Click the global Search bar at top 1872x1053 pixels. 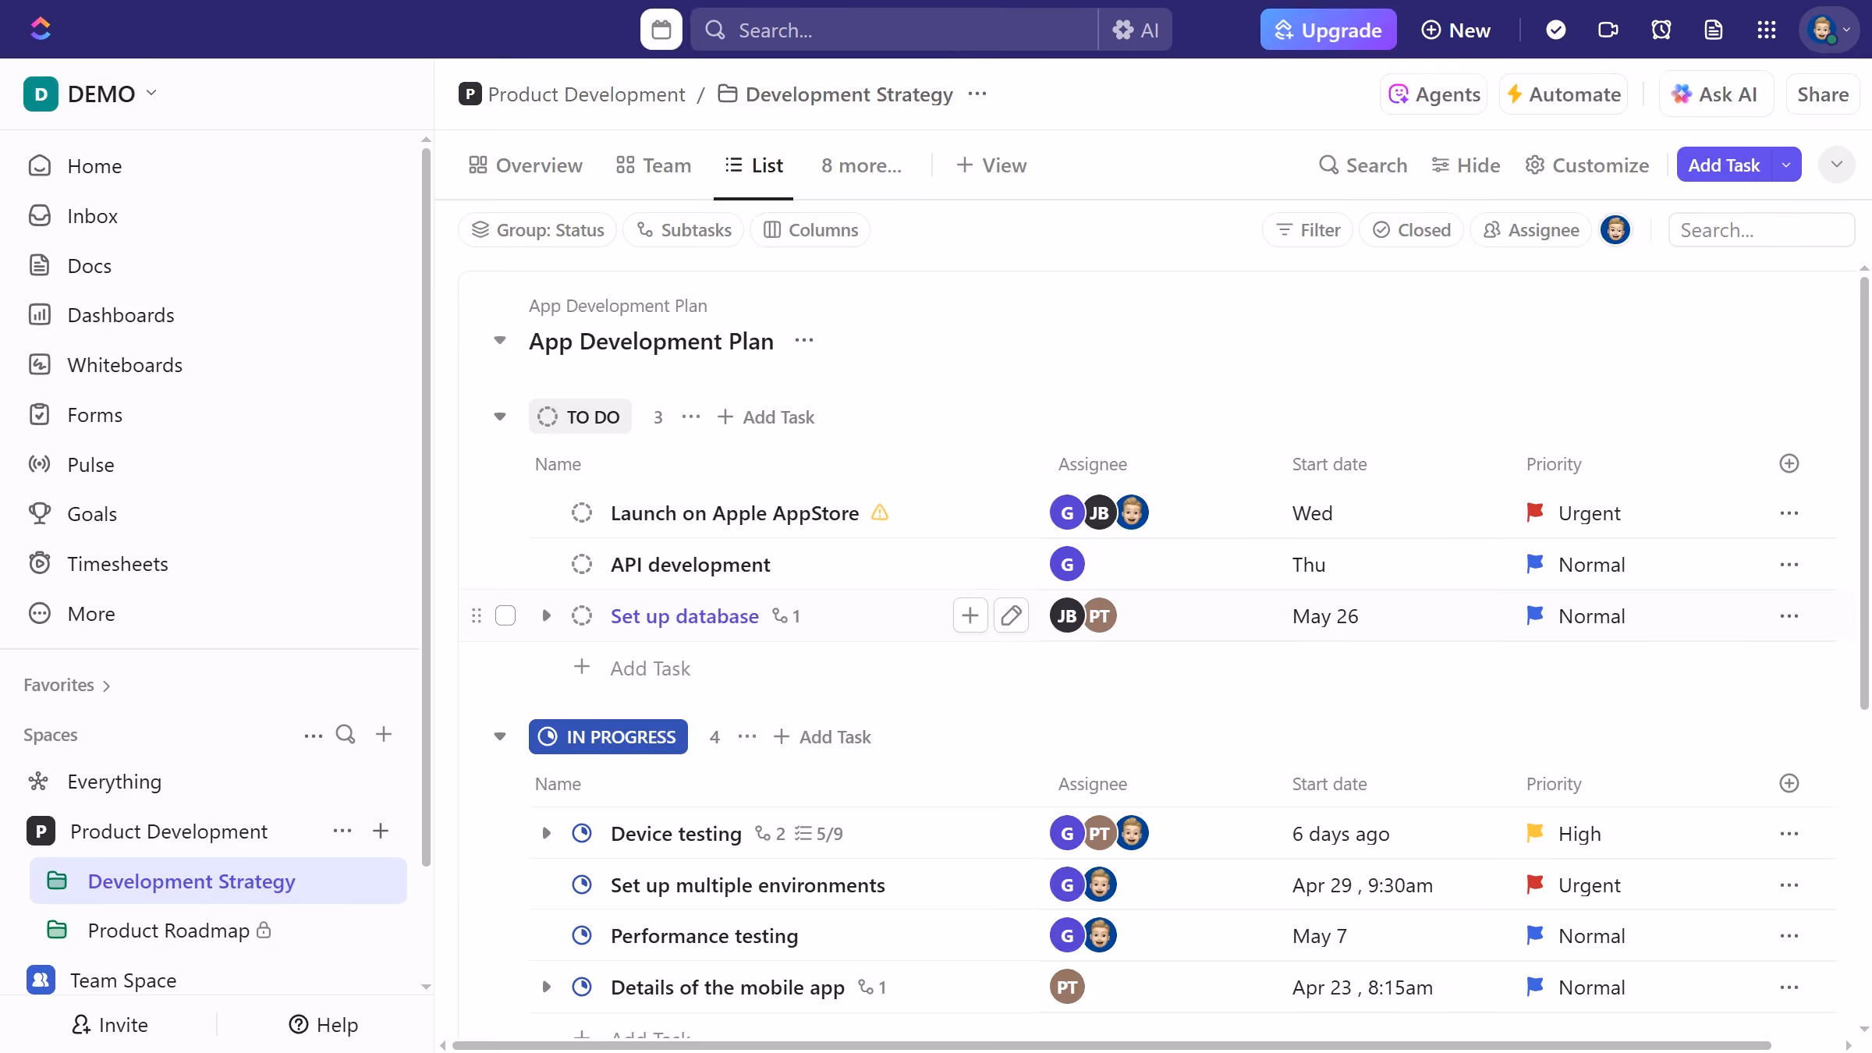pos(894,30)
